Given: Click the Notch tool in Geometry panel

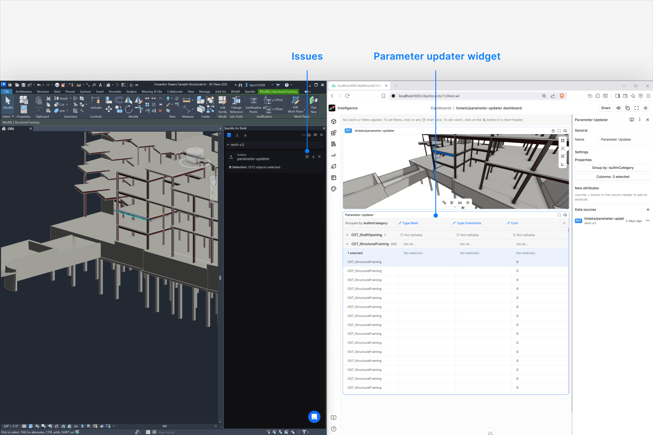Looking at the screenshot, I should pyautogui.click(x=62, y=98).
